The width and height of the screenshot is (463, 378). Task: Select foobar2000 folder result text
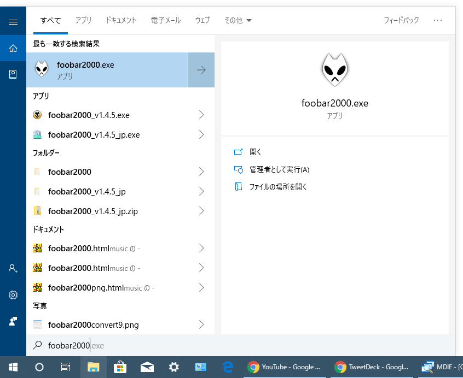pos(70,172)
